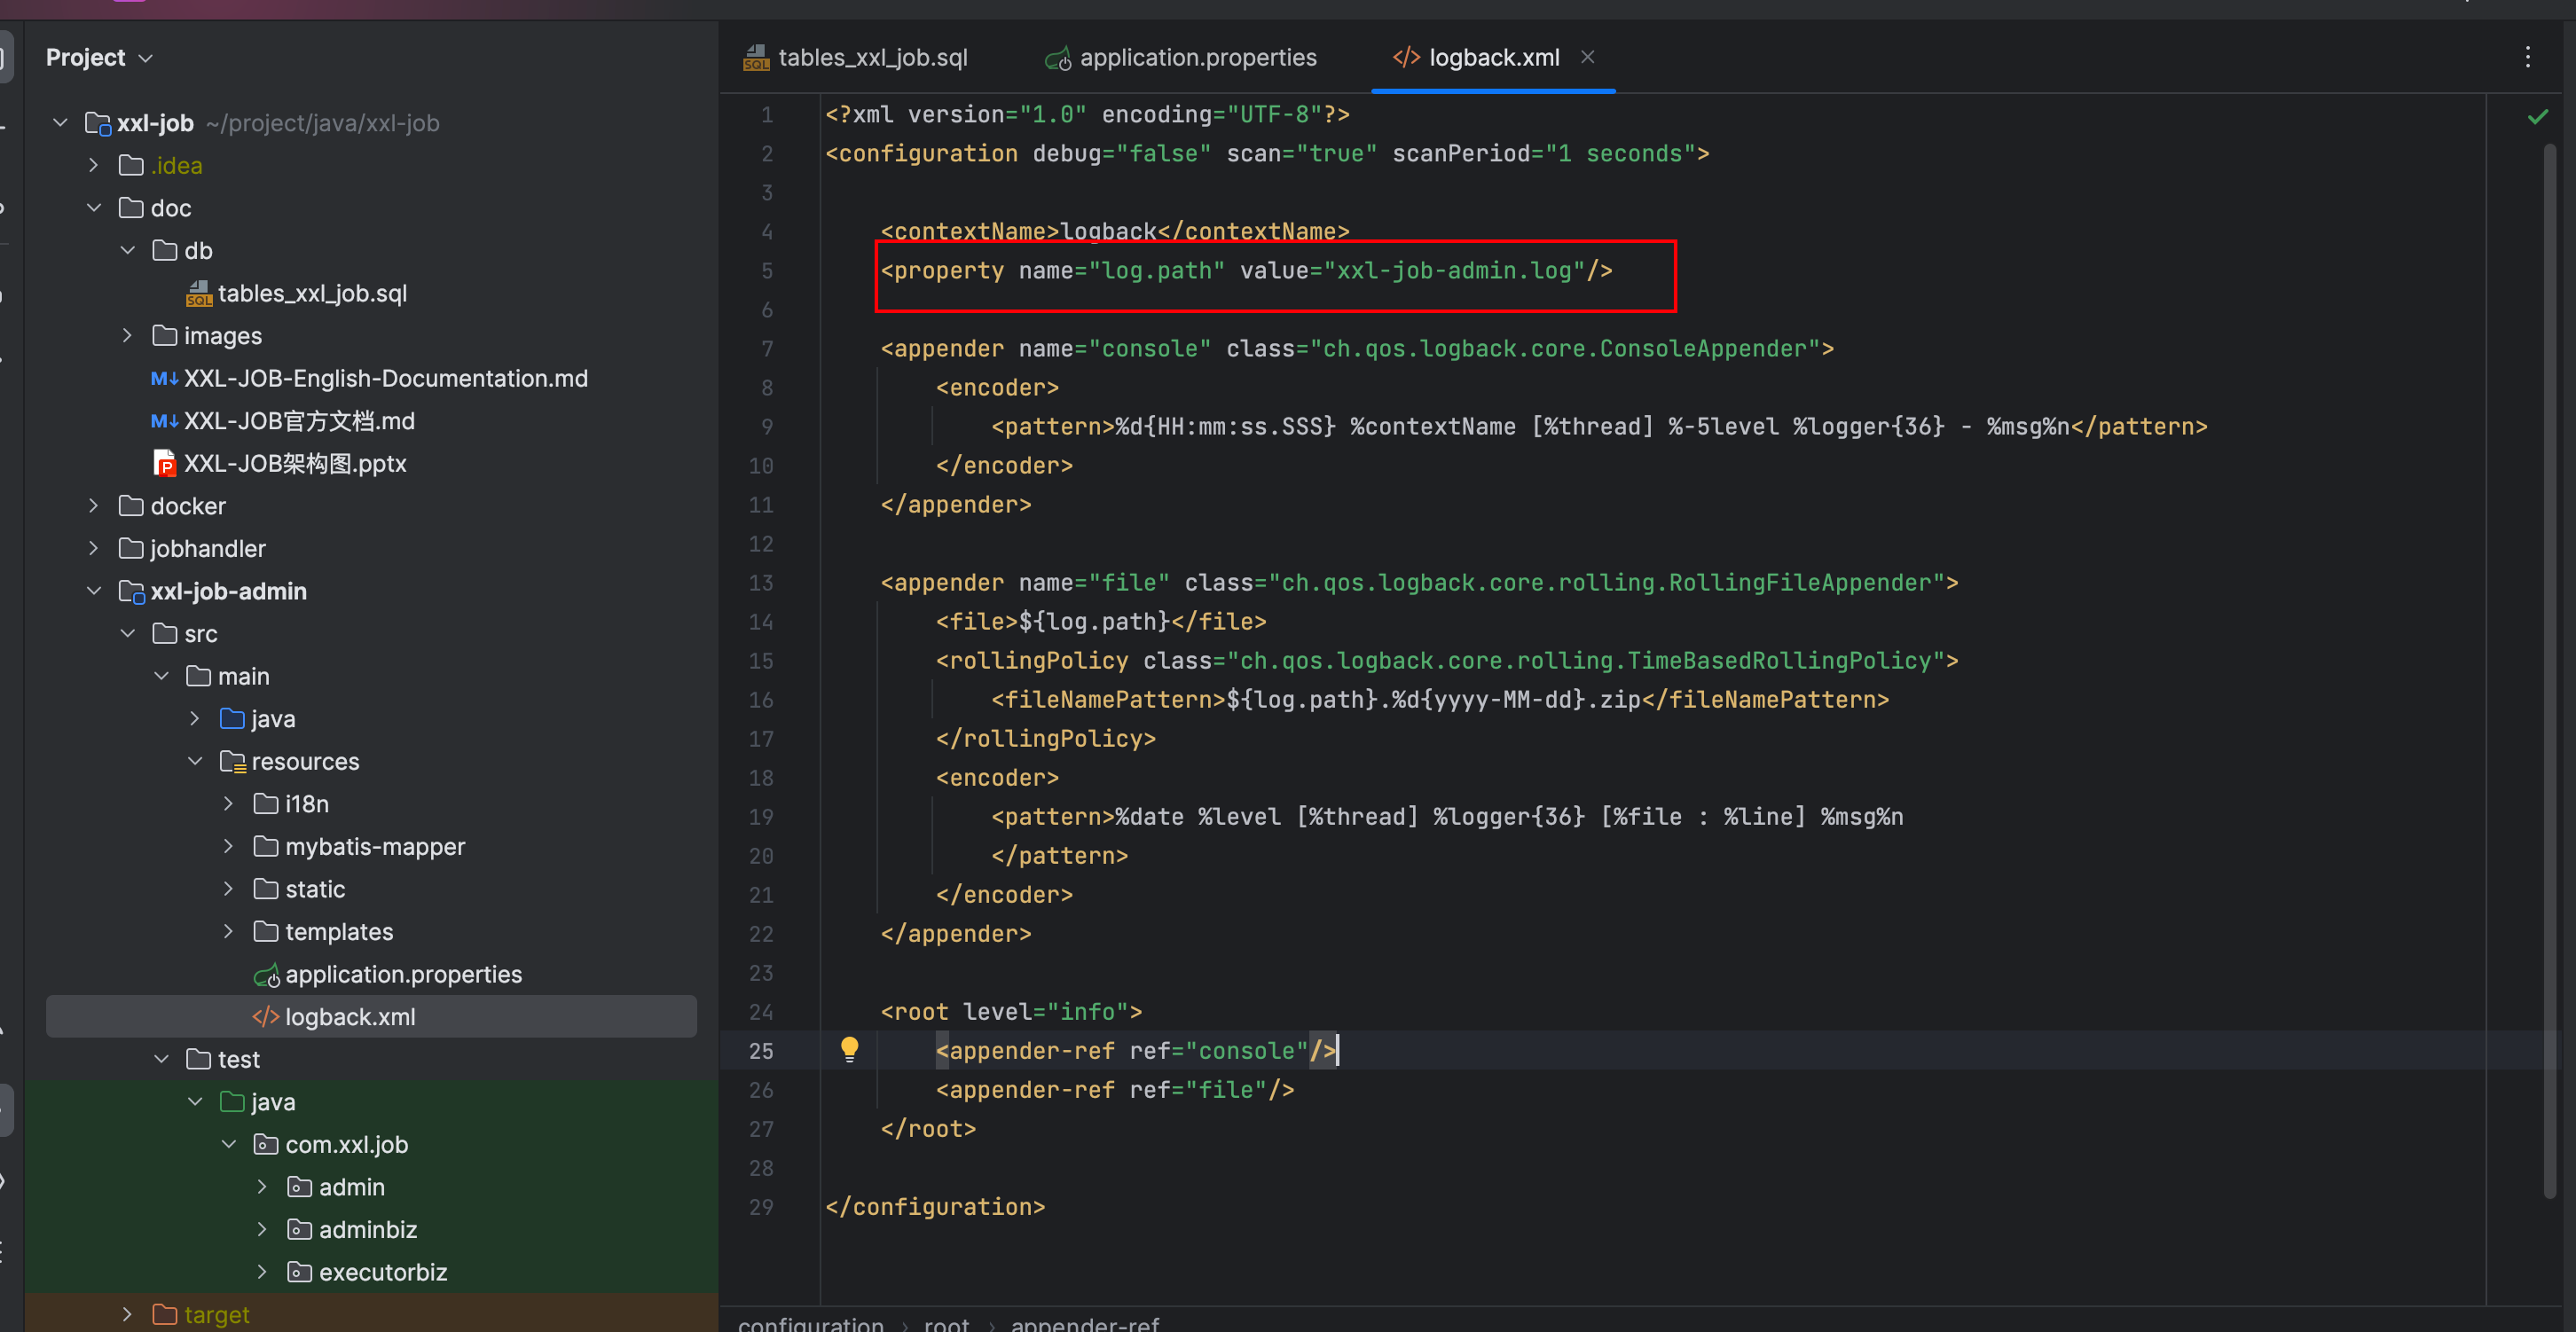Expand the mybatis-mapper folder
This screenshot has width=2576, height=1332.
[228, 846]
